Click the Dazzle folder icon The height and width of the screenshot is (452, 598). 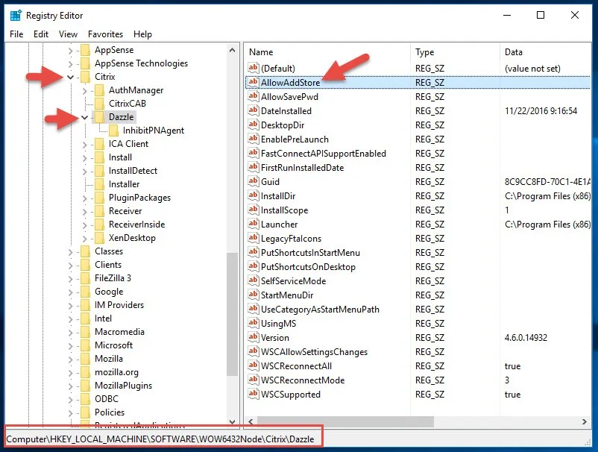(100, 117)
